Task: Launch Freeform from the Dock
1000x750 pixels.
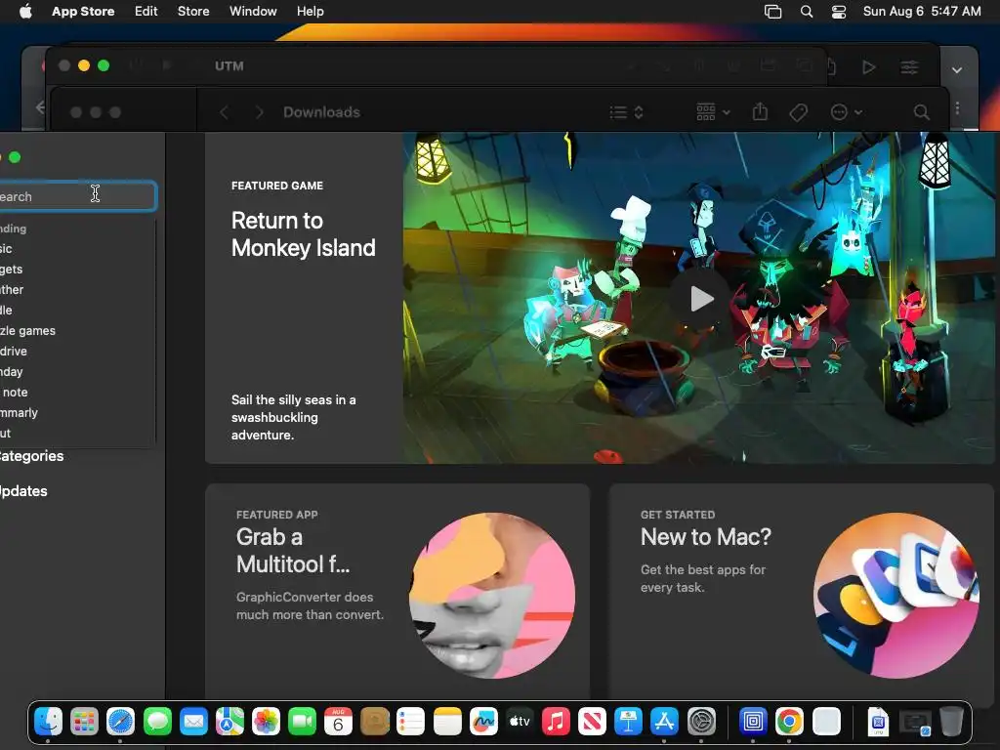Action: [483, 722]
